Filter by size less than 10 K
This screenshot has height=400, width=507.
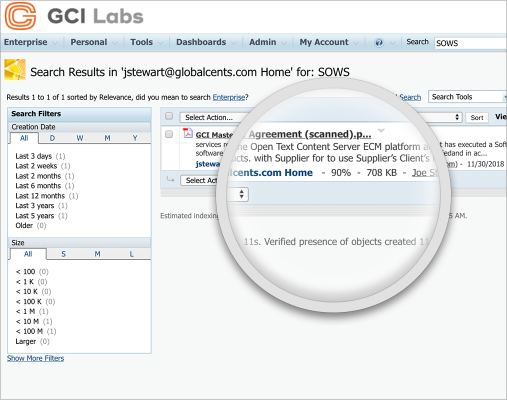pyautogui.click(x=26, y=291)
